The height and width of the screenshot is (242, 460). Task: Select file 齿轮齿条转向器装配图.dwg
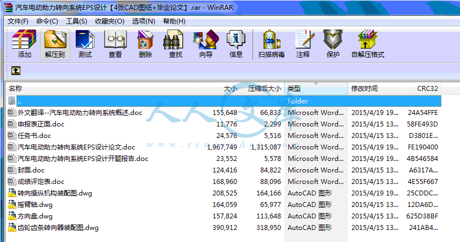58,227
